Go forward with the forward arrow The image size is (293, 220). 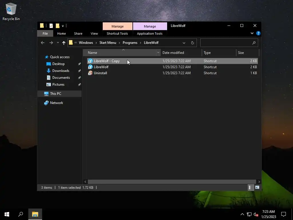[x=51, y=43]
